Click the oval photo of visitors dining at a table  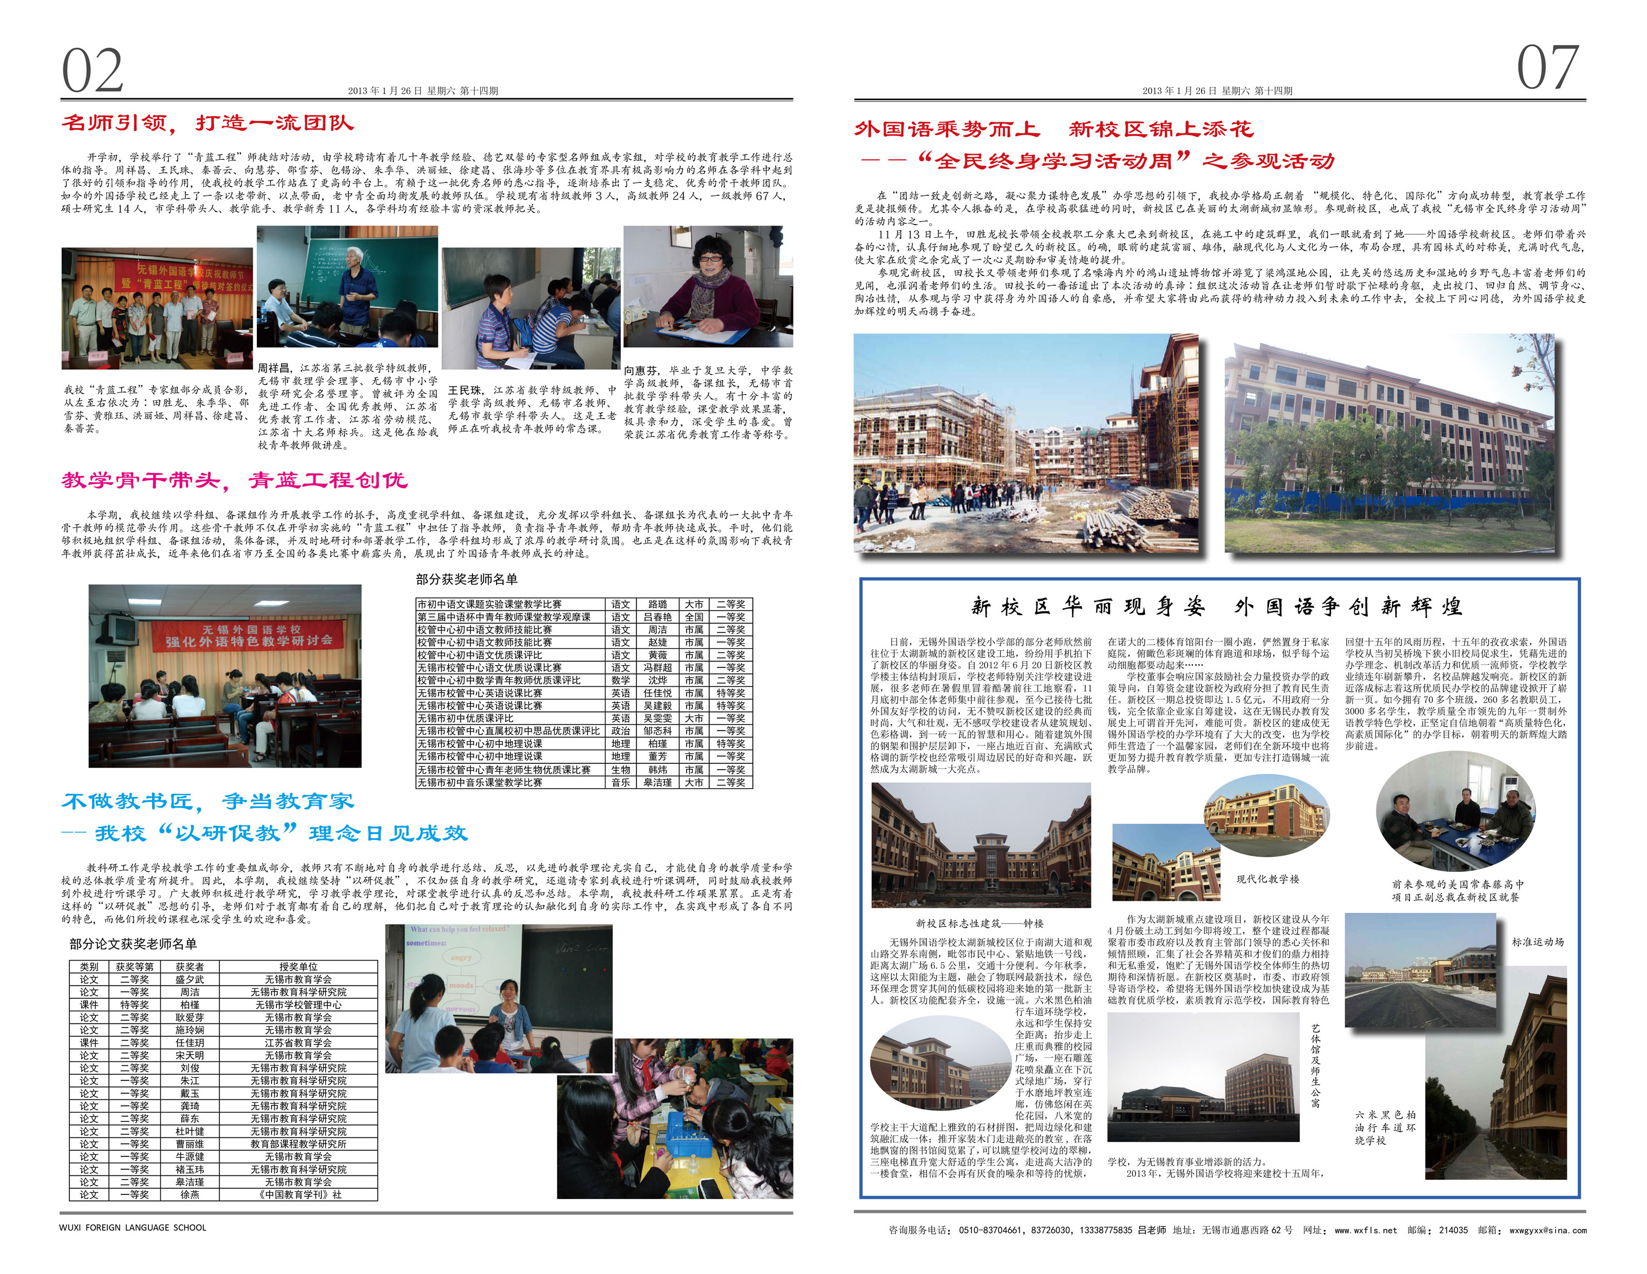(1455, 812)
